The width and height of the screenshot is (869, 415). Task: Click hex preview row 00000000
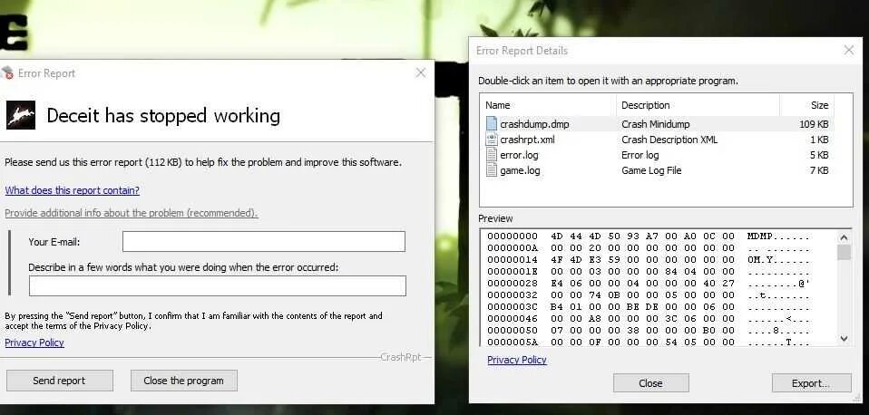pyautogui.click(x=649, y=236)
